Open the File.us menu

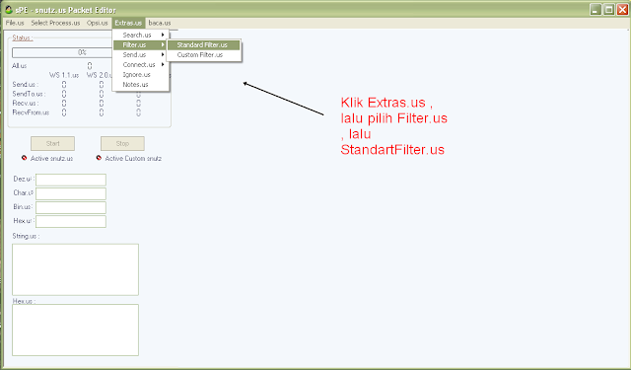click(15, 23)
